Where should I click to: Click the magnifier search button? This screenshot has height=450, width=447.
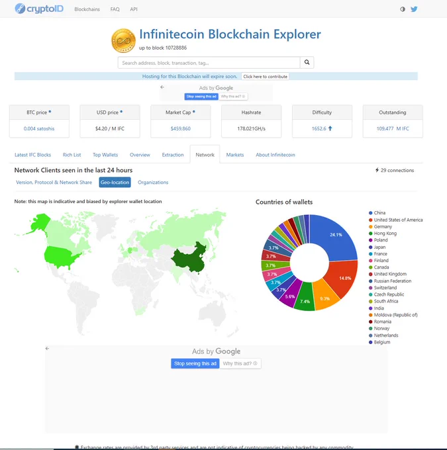pyautogui.click(x=307, y=62)
